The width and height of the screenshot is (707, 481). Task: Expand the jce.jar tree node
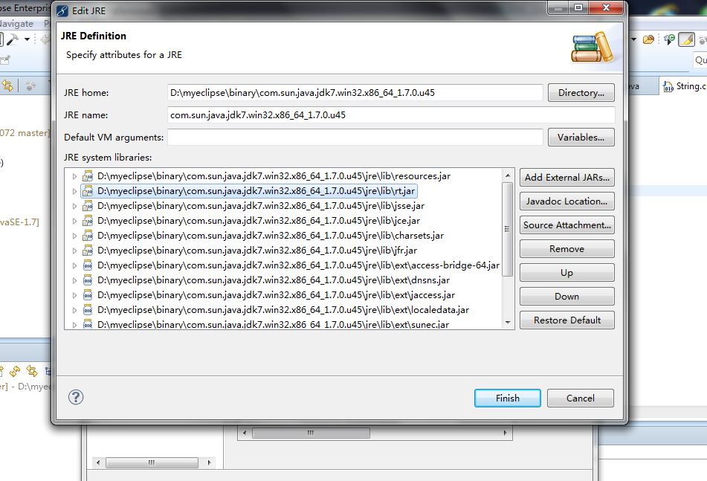point(74,221)
